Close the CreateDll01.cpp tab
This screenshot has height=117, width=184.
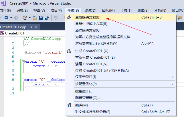point(36,27)
